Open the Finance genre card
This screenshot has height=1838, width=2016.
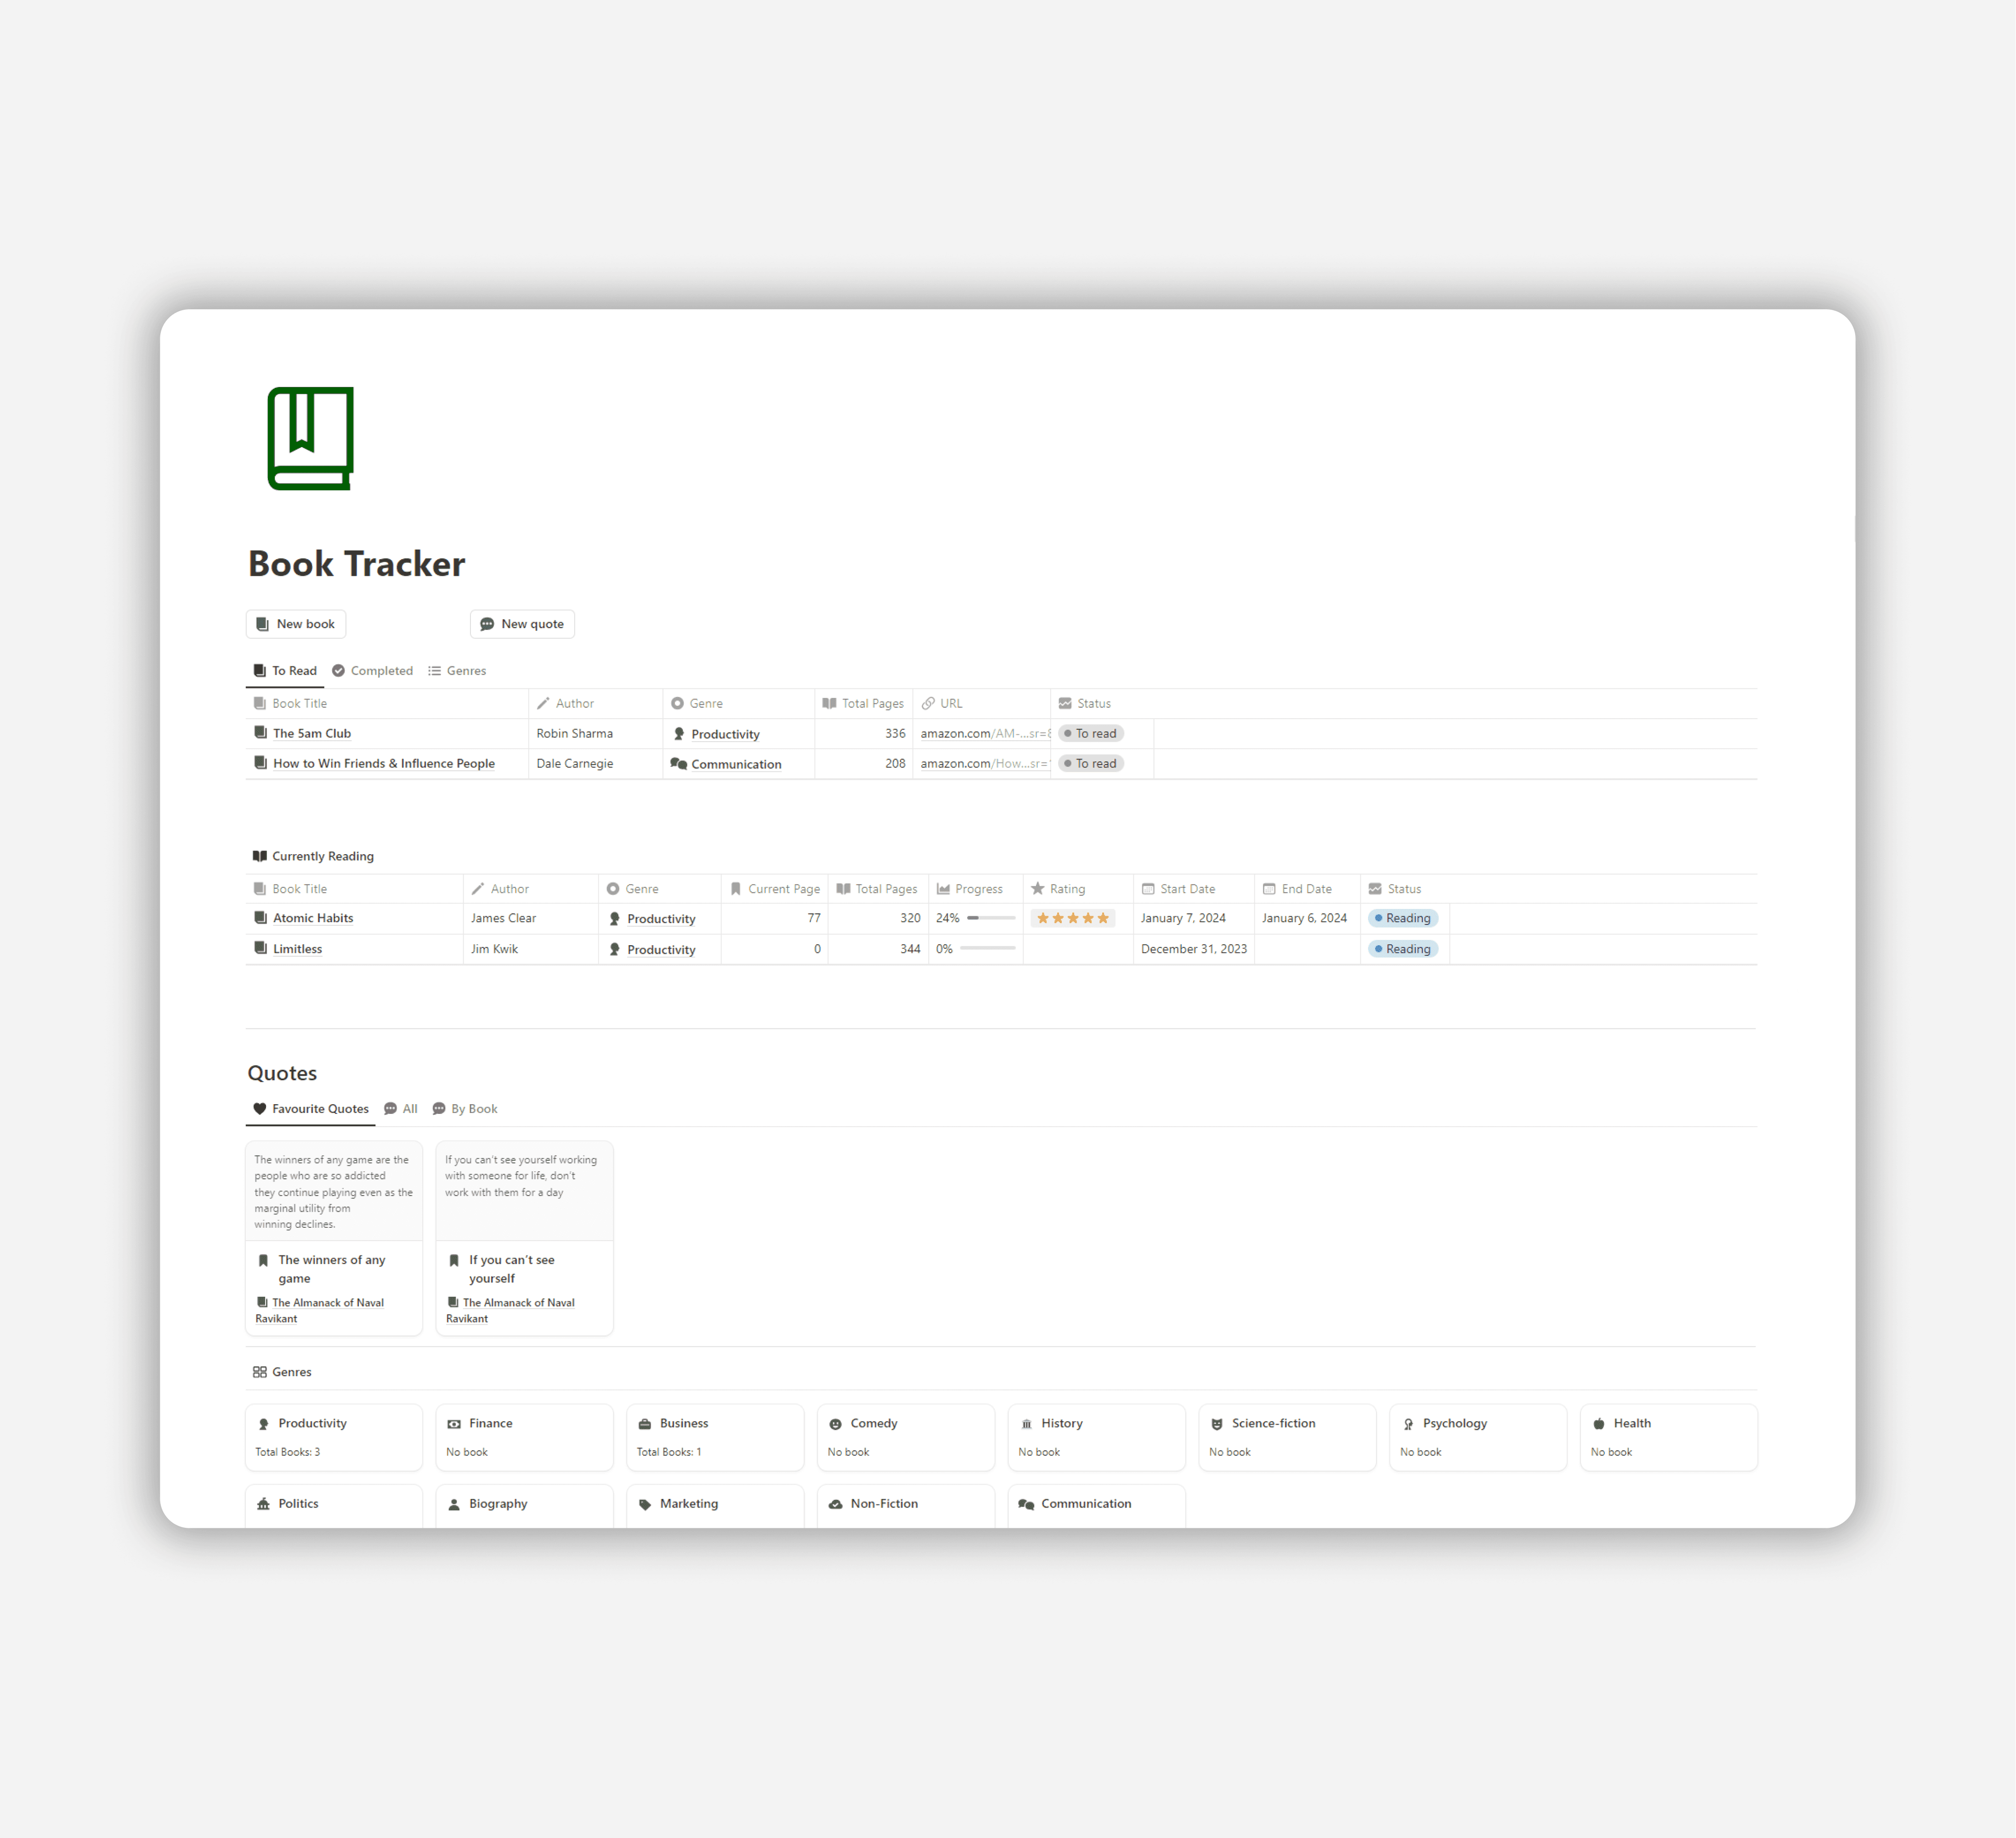click(524, 1437)
